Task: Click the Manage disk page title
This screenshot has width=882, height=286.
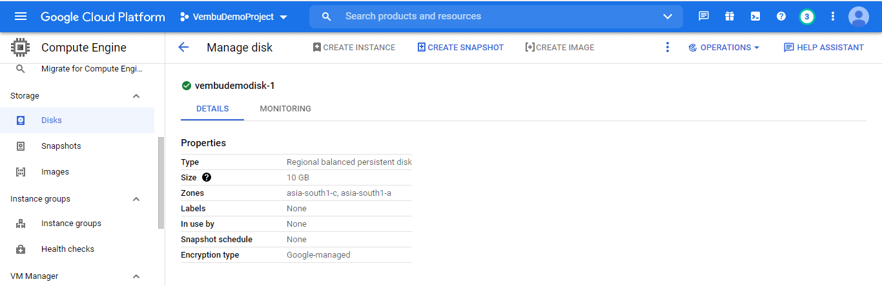Action: click(240, 48)
